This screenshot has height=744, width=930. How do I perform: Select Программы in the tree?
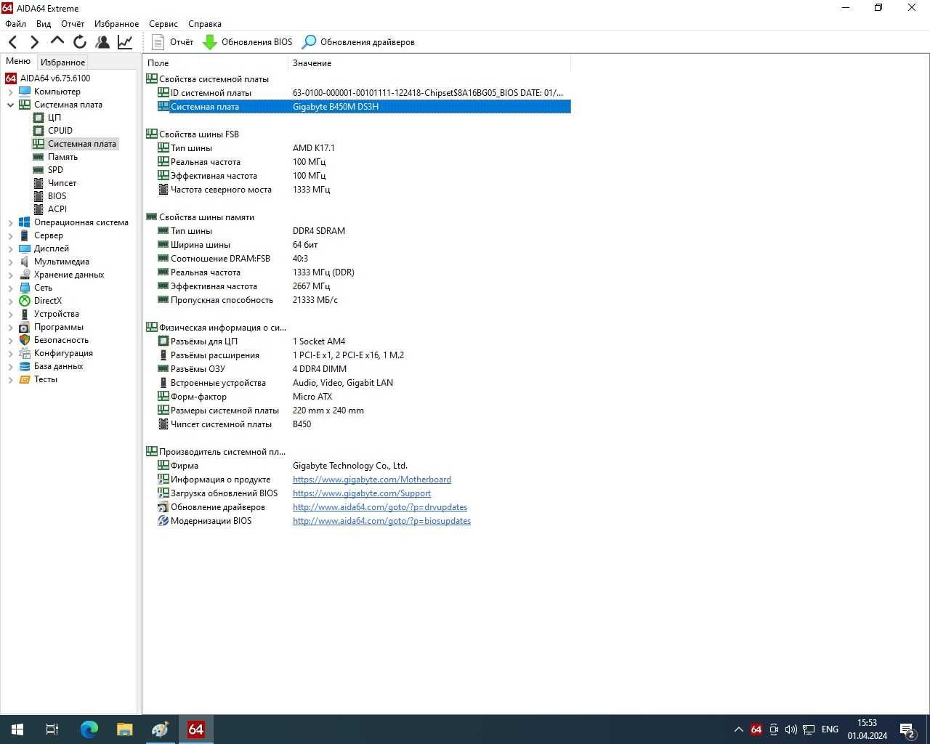[x=58, y=327]
